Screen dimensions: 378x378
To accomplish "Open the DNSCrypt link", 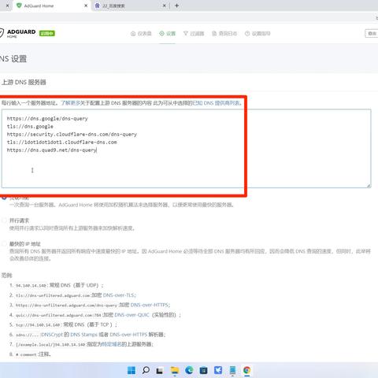I will point(52,335).
